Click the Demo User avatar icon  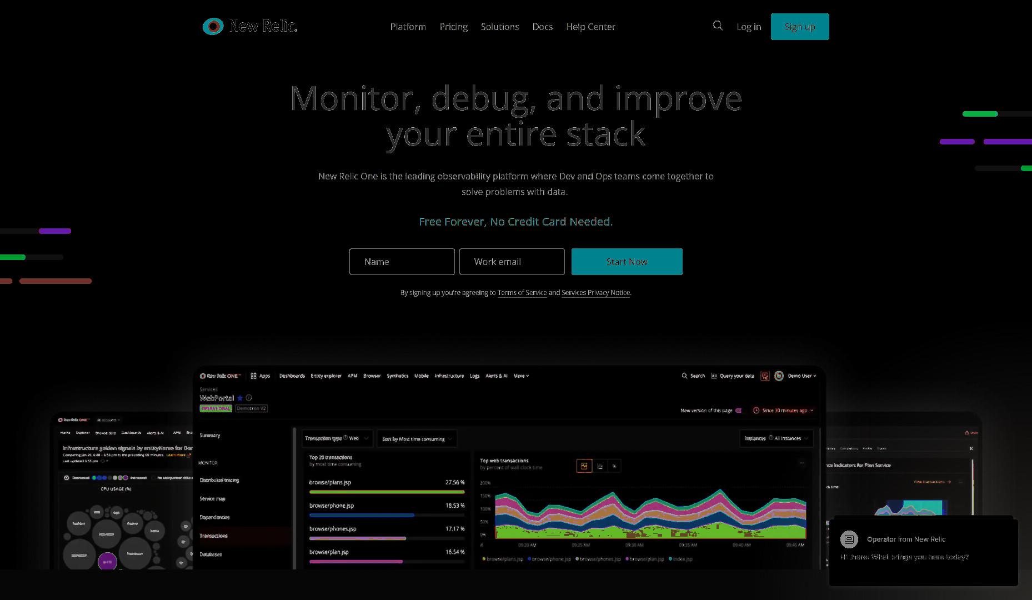click(x=779, y=376)
